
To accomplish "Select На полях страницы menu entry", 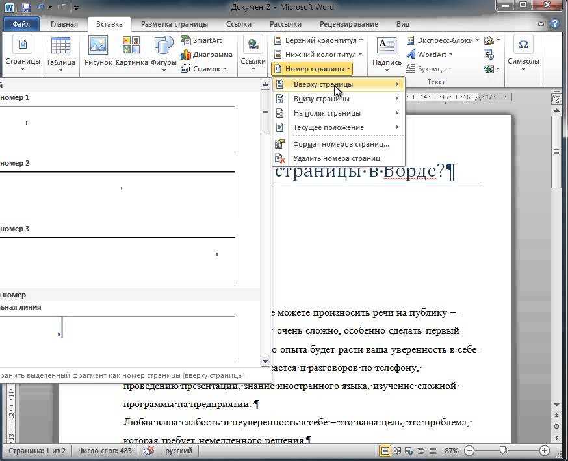I will point(339,113).
